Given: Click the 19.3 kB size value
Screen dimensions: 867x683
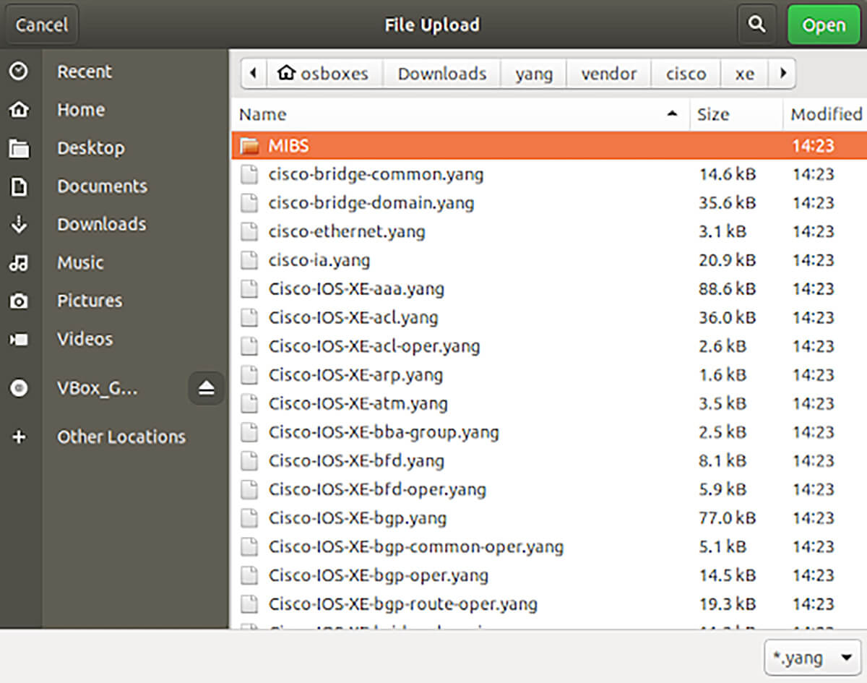Looking at the screenshot, I should [727, 604].
